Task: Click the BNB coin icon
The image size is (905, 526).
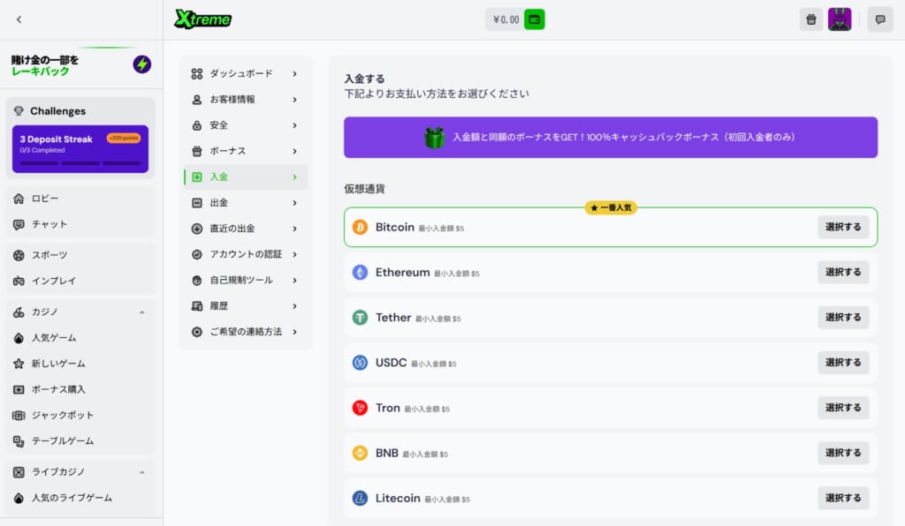Action: [x=361, y=453]
